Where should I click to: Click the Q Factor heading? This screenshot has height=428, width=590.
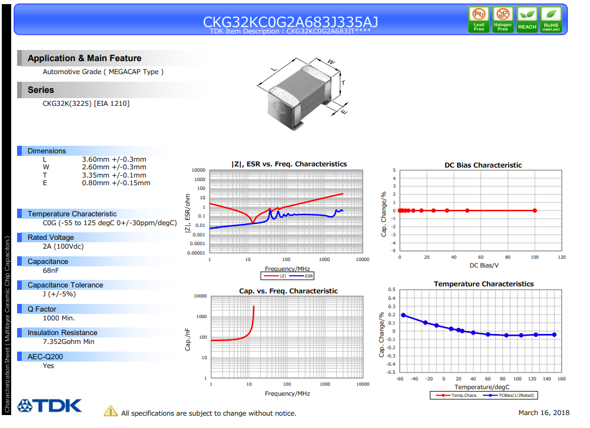click(x=42, y=309)
